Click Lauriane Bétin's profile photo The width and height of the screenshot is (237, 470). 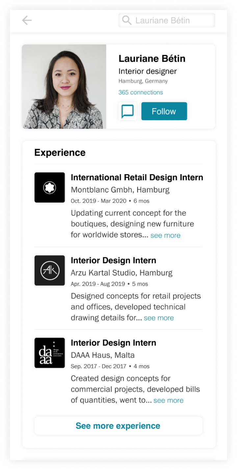coord(64,87)
